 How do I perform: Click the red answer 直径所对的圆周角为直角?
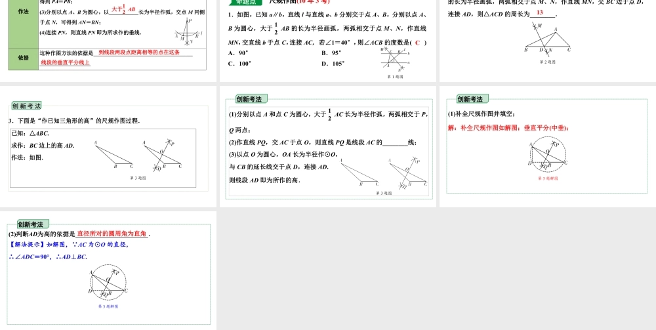tap(112, 234)
